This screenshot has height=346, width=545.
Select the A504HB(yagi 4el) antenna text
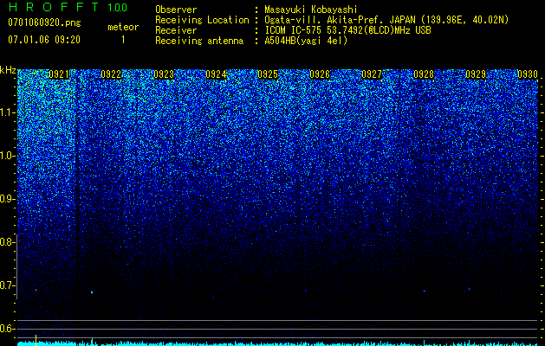[306, 41]
